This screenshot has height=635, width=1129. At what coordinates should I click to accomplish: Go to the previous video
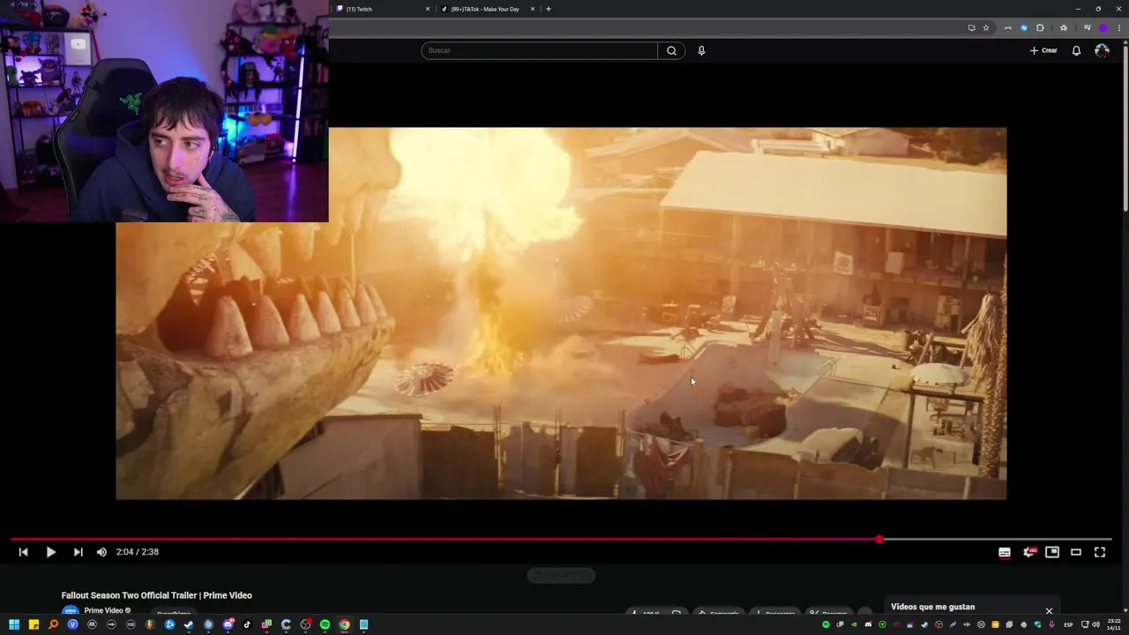[23, 552]
